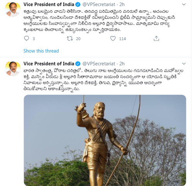Click verified badge on second tweet
The width and height of the screenshot is (193, 186).
pyautogui.click(x=78, y=64)
